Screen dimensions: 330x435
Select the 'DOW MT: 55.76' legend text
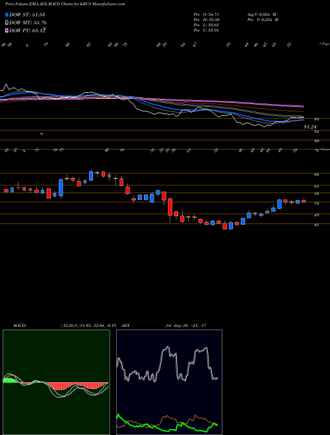click(28, 23)
